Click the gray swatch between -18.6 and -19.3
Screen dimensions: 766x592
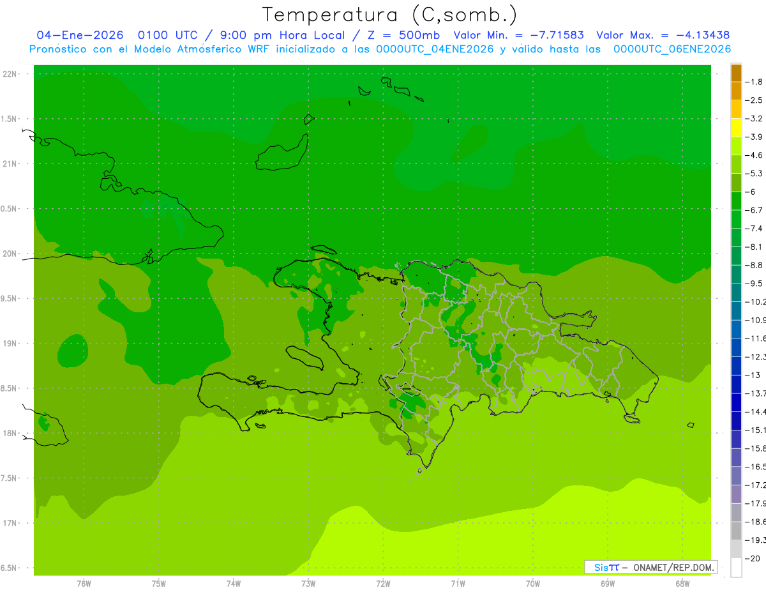[736, 531]
